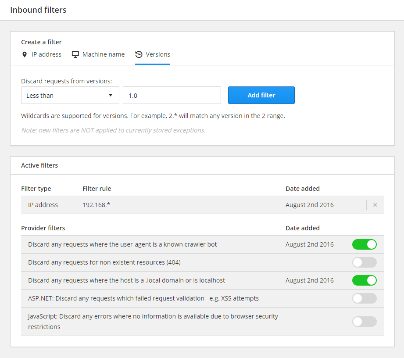Open the Less than comparison dropdown
Viewport: 404px width, 358px height.
[x=70, y=95]
